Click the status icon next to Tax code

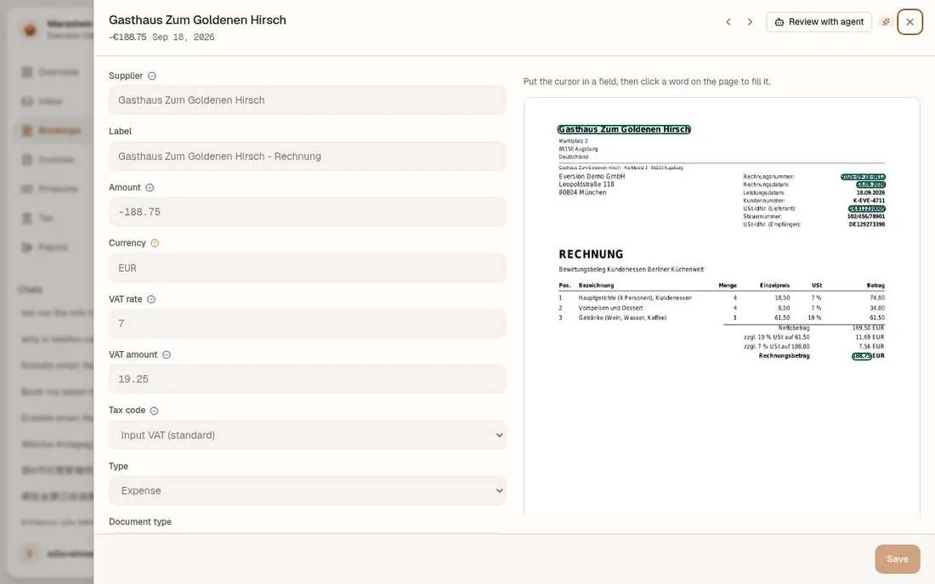click(154, 411)
